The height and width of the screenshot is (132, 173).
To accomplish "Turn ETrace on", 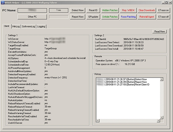I will tap(163, 10).
